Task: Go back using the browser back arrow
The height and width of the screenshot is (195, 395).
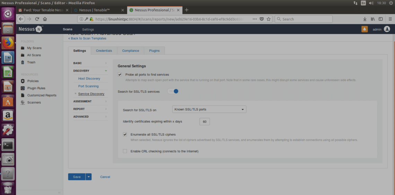Action: click(x=21, y=19)
